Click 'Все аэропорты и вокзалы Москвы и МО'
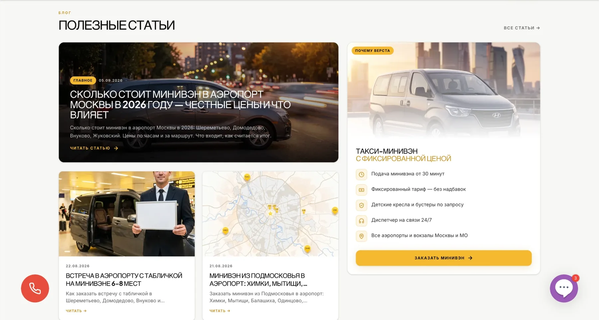The image size is (599, 320). (x=419, y=235)
